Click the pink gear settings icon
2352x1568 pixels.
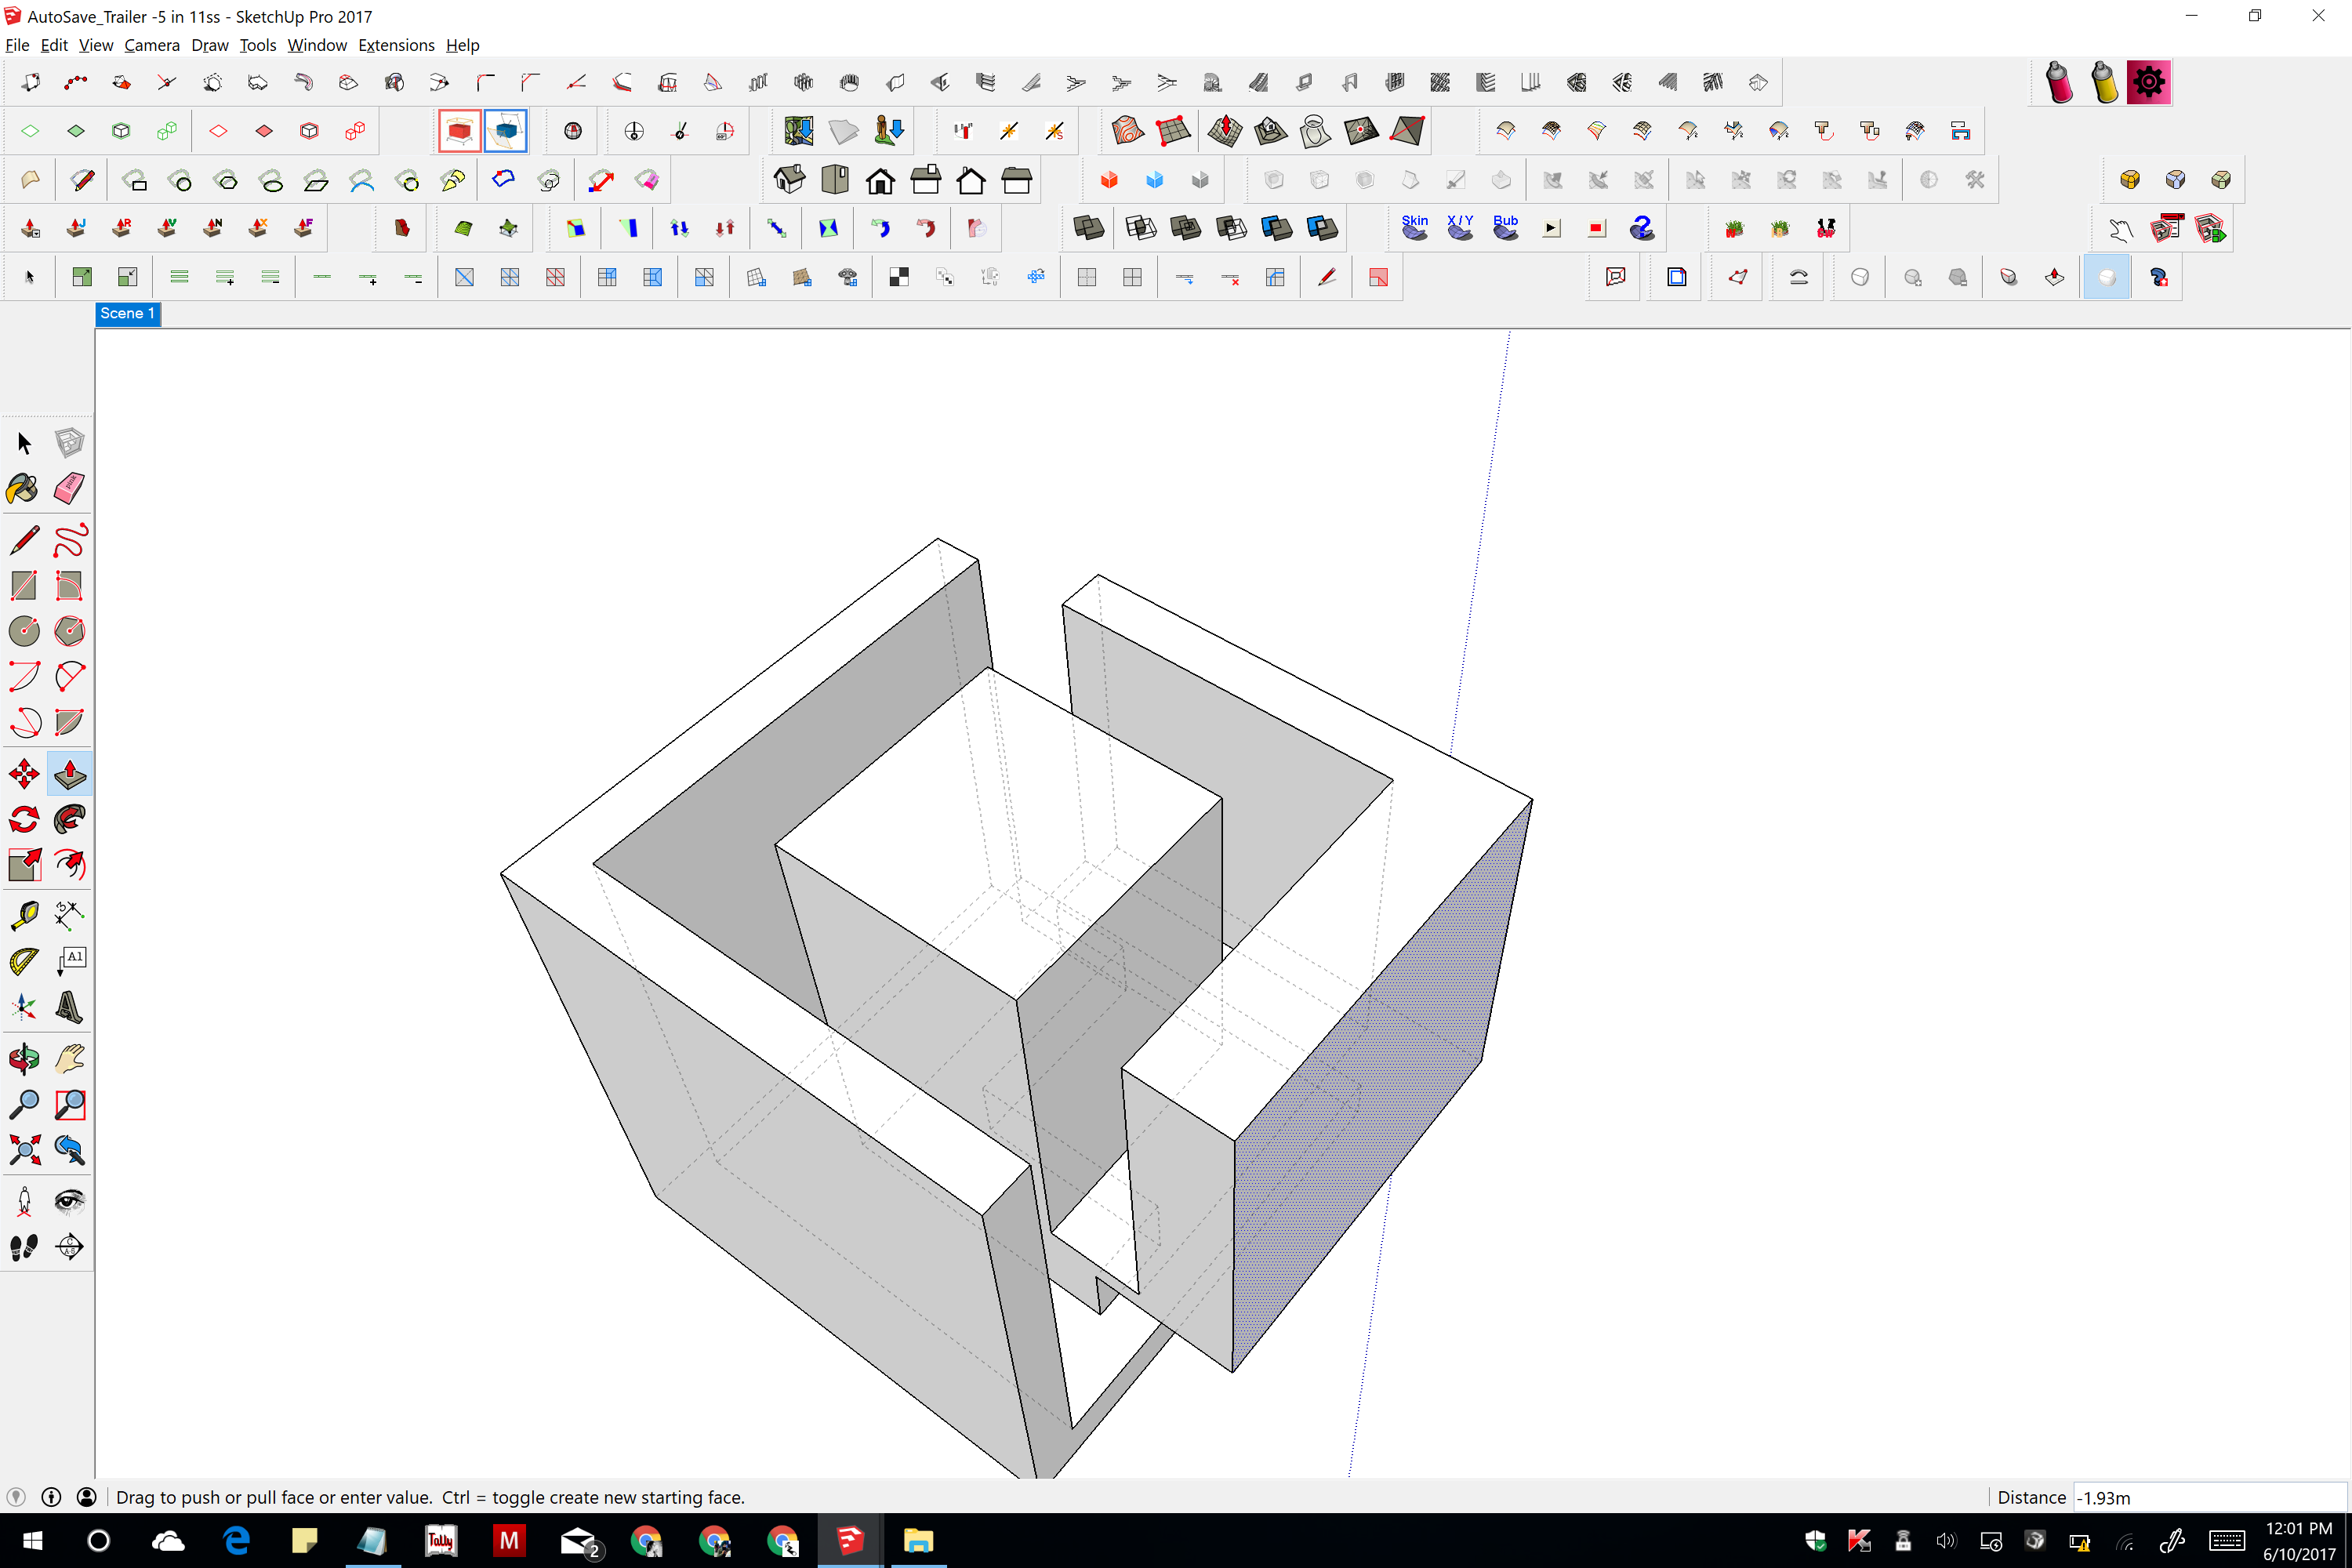tap(2148, 82)
